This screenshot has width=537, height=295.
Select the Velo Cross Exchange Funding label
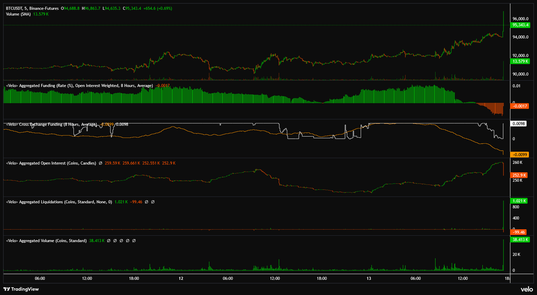pos(52,124)
